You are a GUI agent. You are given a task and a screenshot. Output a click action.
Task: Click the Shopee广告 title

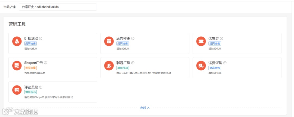[x=33, y=63]
